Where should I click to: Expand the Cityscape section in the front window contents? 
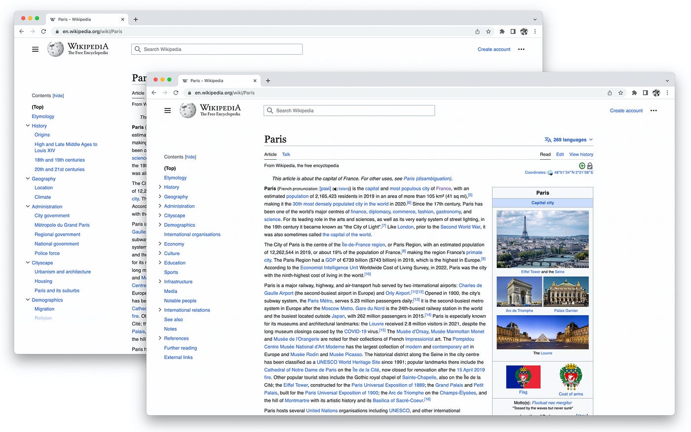[160, 216]
